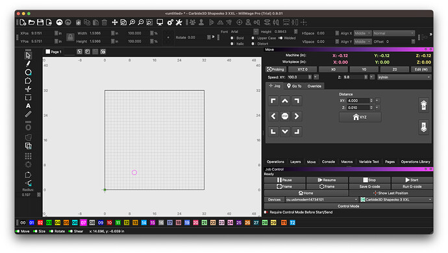Image resolution: width=448 pixels, height=253 pixels.
Task: Click the Open folder icon
Action: [31, 22]
